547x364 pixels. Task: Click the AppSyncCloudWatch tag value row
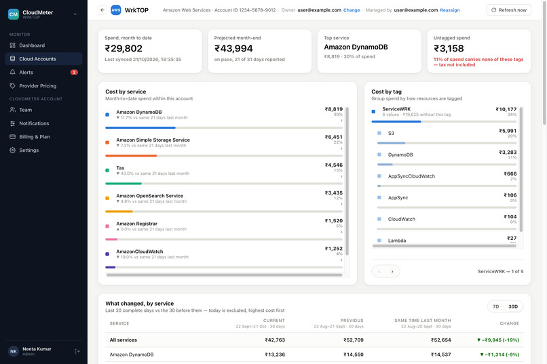click(447, 180)
